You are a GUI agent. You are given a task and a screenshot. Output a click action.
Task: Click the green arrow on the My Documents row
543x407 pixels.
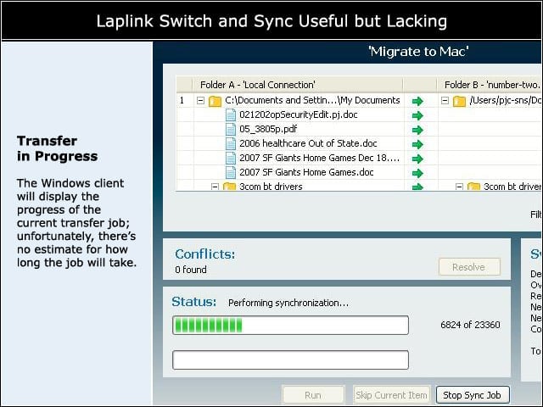click(417, 101)
